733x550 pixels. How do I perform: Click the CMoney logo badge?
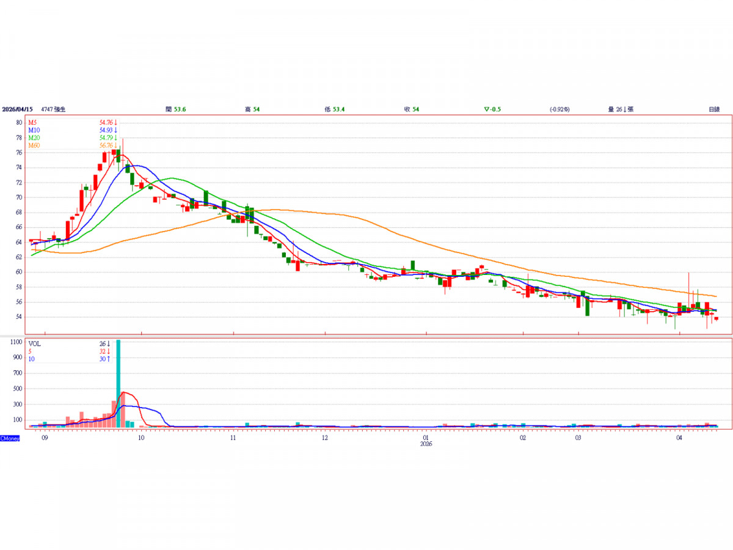click(10, 438)
